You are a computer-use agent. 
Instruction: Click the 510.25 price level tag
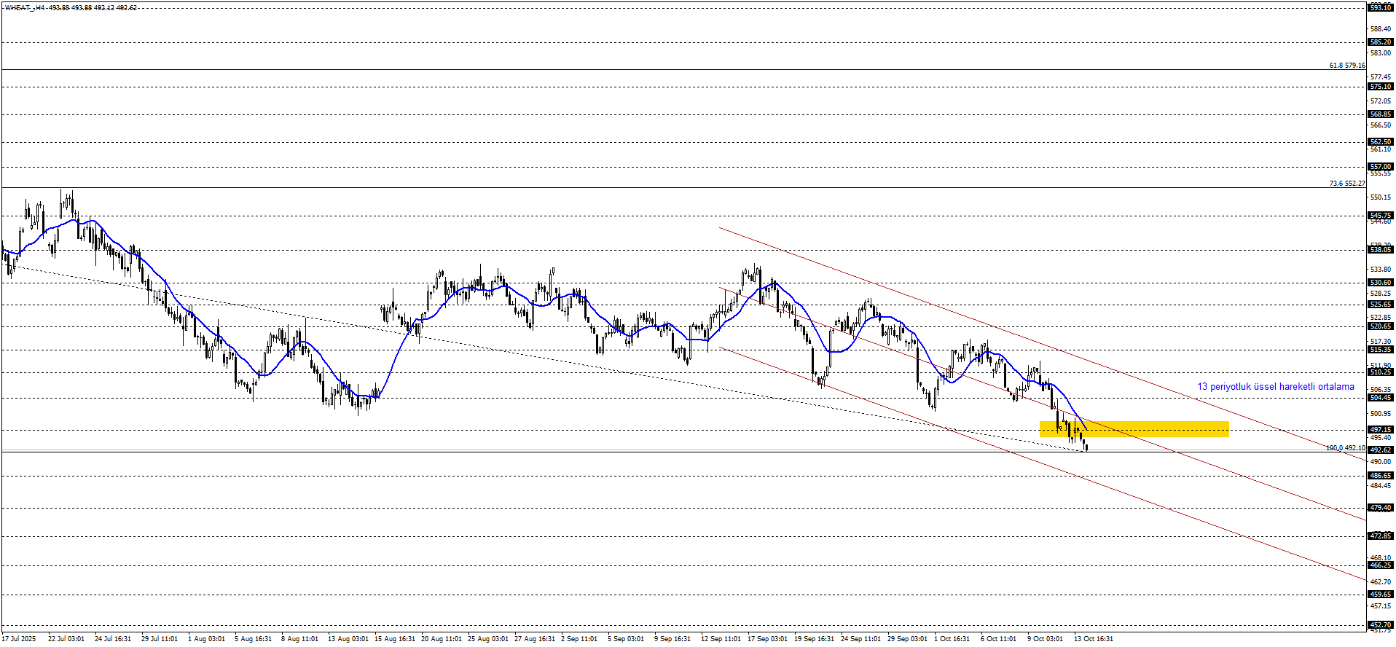click(1380, 372)
